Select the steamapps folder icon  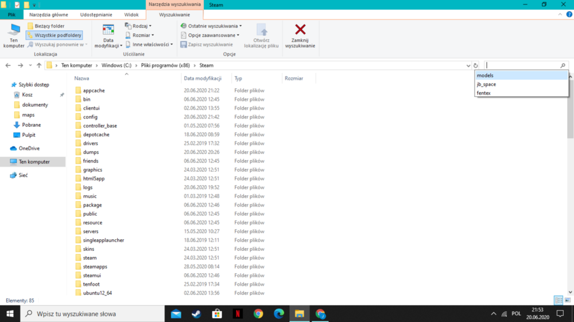(x=78, y=266)
